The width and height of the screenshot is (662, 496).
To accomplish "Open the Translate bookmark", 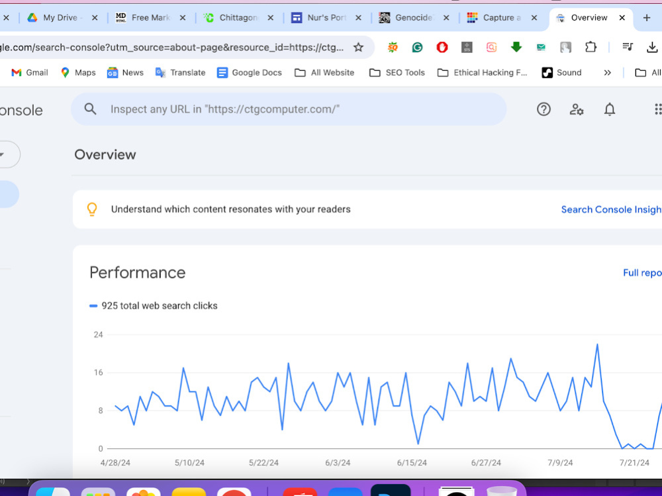I will click(180, 73).
